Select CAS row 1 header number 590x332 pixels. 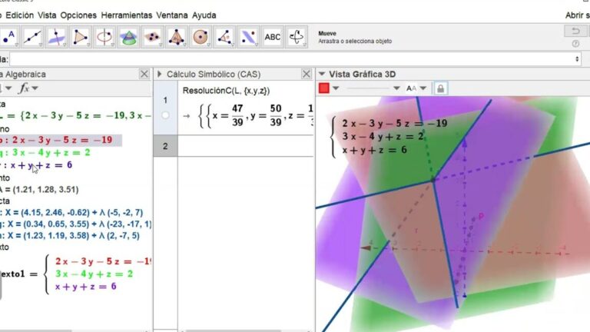165,100
